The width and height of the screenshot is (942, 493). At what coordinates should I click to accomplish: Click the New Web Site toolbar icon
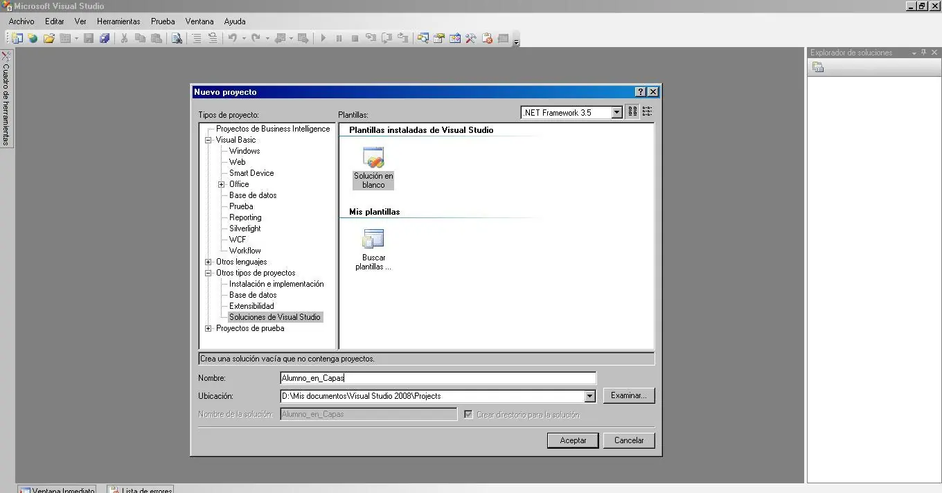point(33,38)
